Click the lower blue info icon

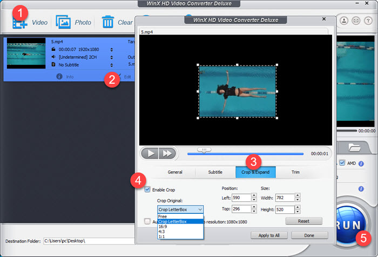[x=361, y=189]
